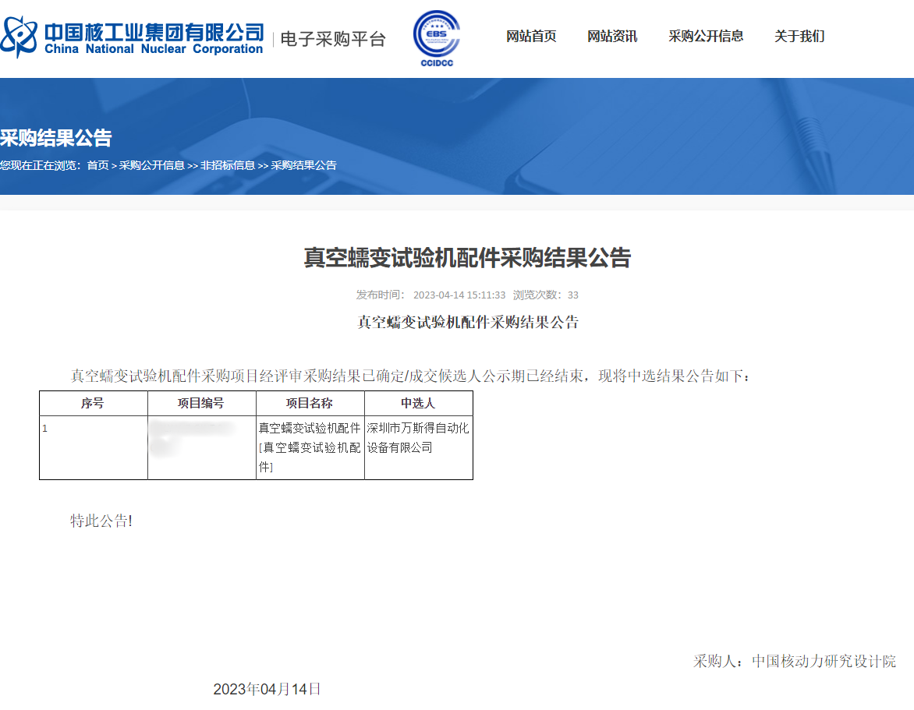Click the 特此公告! closing text
The image size is (914, 710).
(x=101, y=521)
